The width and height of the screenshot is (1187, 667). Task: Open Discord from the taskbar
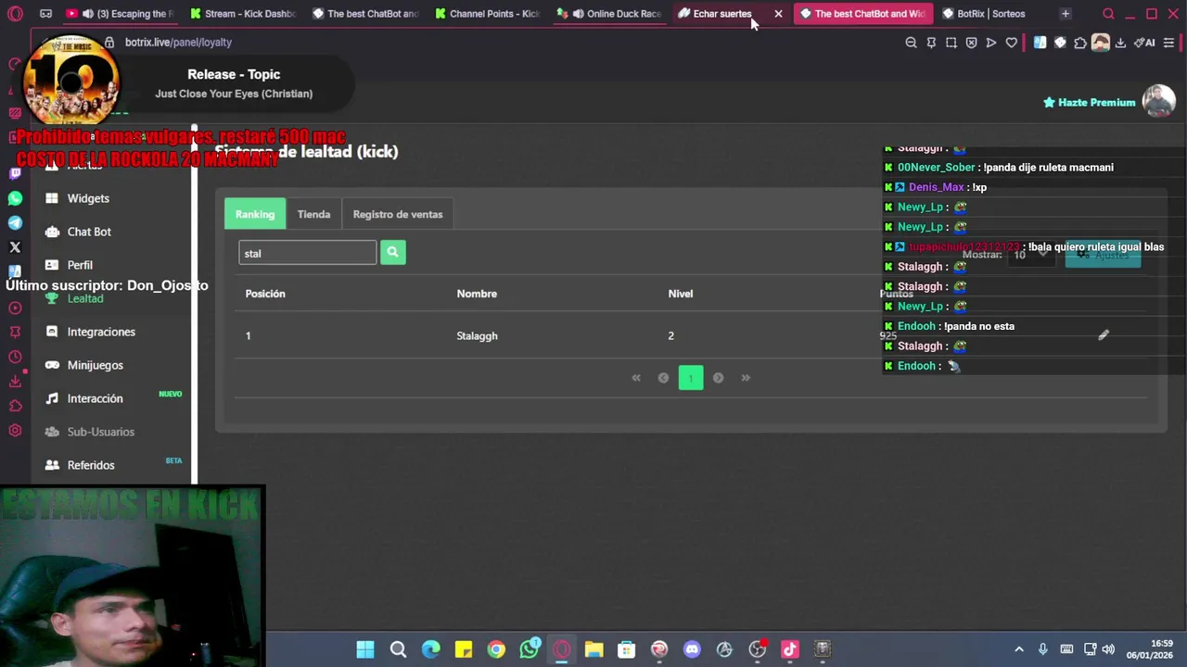692,649
